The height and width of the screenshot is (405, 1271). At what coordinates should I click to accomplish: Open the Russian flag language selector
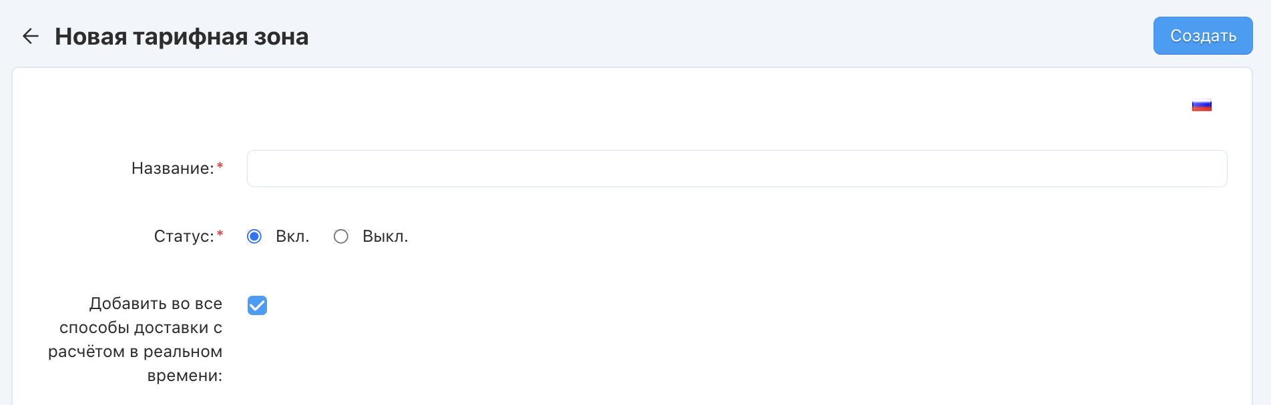pos(1202,105)
